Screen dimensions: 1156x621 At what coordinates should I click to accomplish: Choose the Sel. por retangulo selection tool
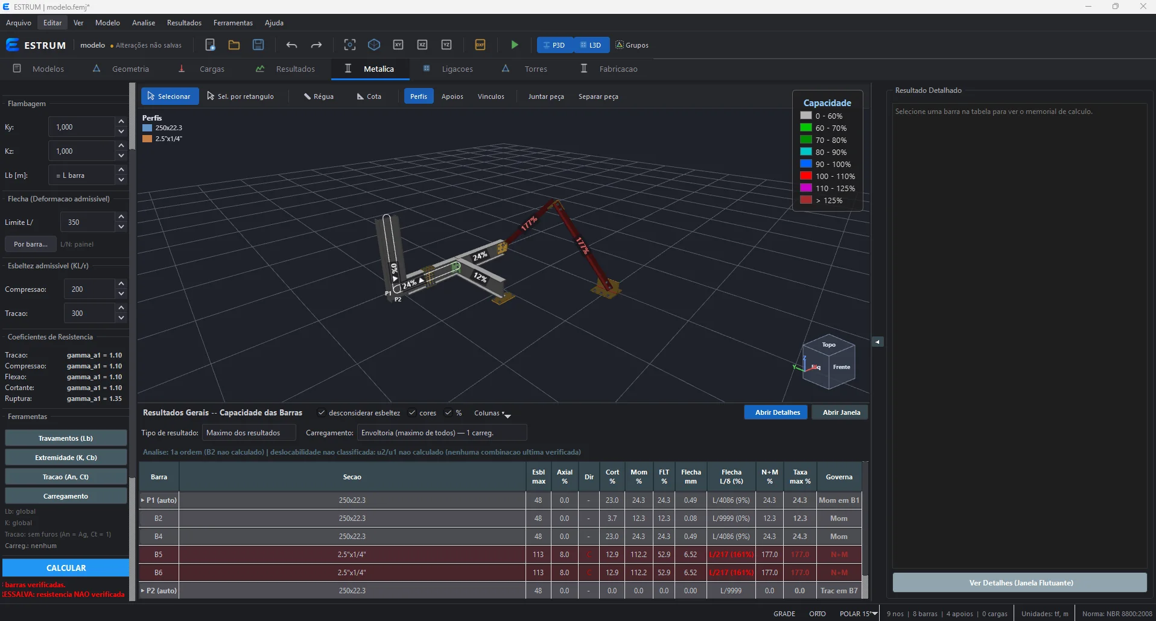pos(240,96)
